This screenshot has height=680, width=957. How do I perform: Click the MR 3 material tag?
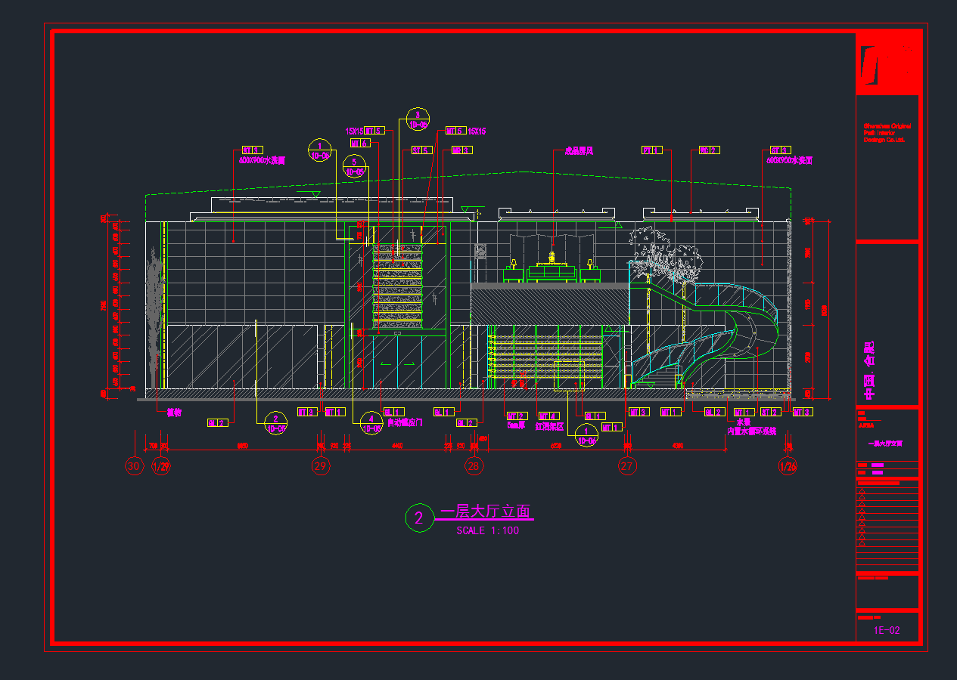tap(461, 150)
